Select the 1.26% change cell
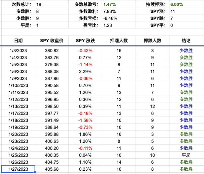This screenshot has width=204, height=174. pyautogui.click(x=85, y=92)
